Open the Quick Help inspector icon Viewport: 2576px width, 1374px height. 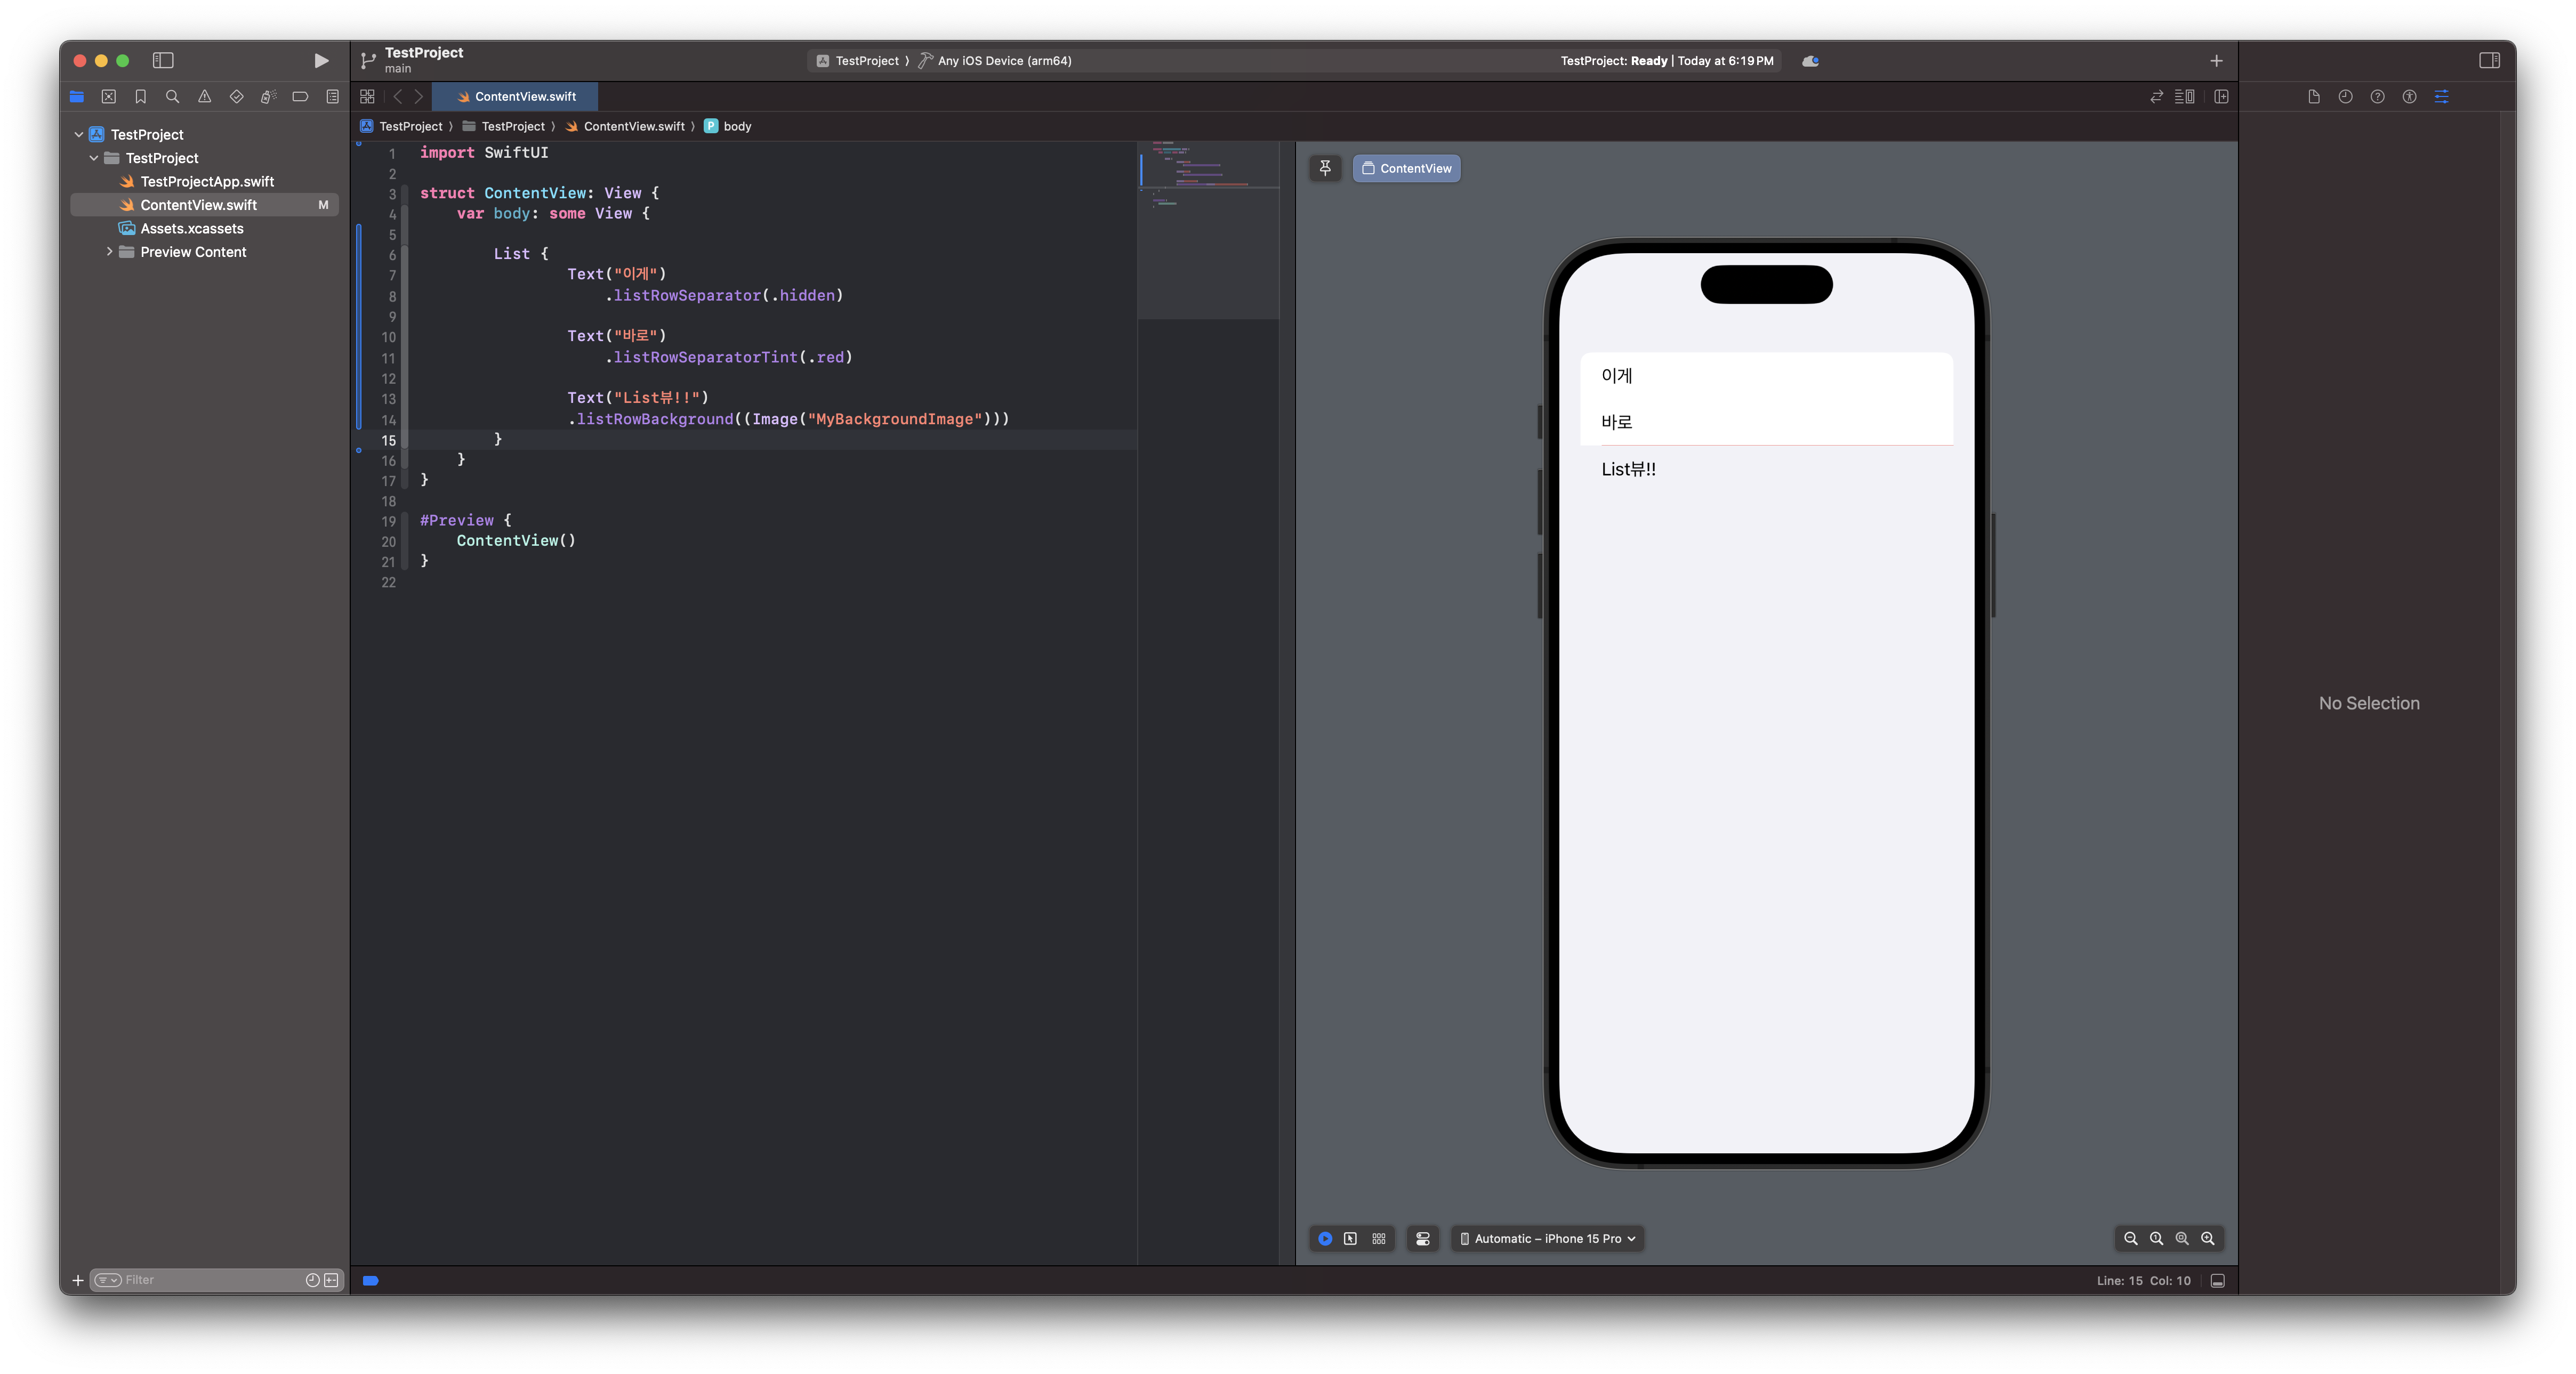coord(2377,97)
